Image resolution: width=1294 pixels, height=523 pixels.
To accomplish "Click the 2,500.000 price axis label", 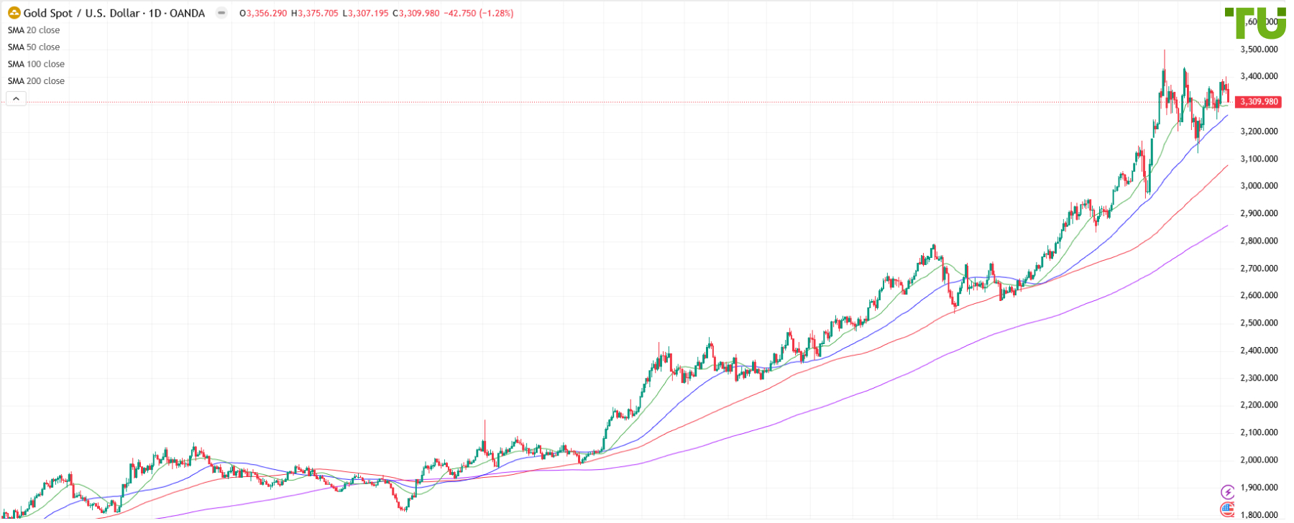I will pyautogui.click(x=1259, y=323).
